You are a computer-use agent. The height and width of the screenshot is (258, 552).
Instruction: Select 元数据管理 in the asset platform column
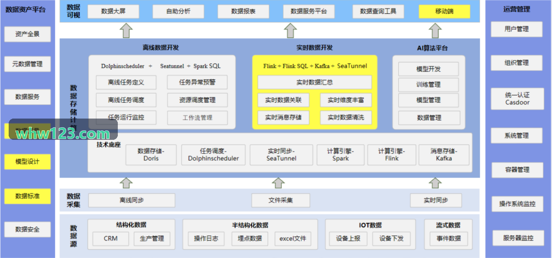click(28, 64)
